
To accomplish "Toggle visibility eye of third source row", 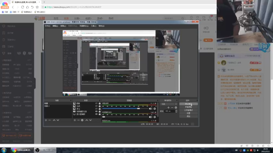I will tap(96, 109).
